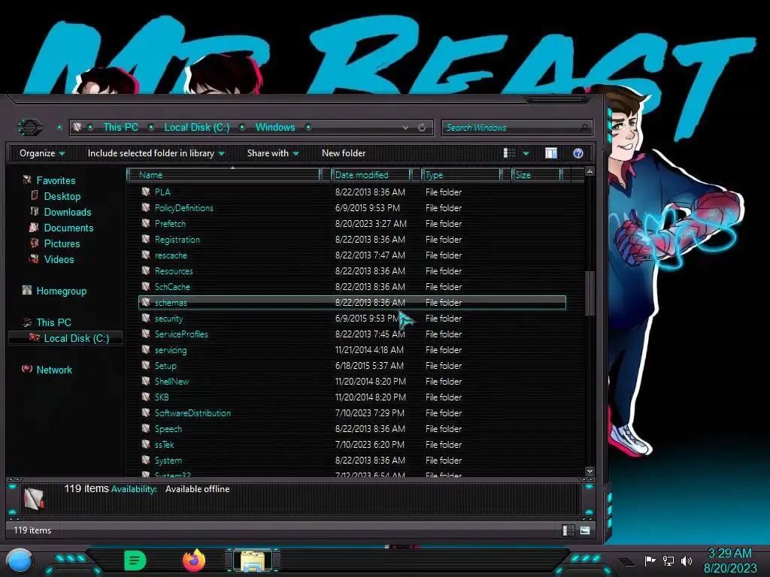This screenshot has height=577, width=770.
Task: Select Network in the navigation pane
Action: point(54,370)
